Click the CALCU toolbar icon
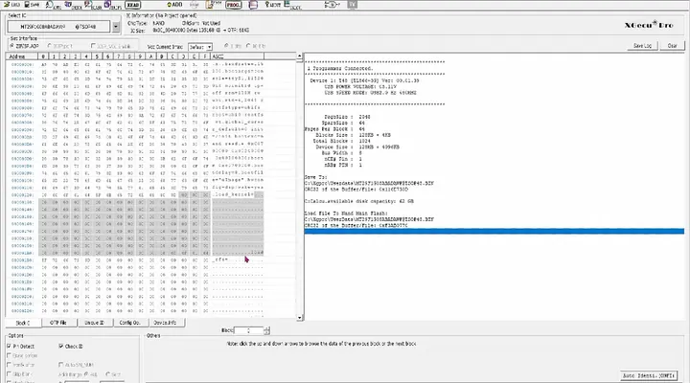The width and height of the screenshot is (690, 383). (x=292, y=6)
